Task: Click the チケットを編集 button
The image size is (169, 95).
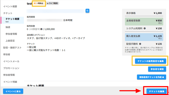Action: (x=157, y=91)
